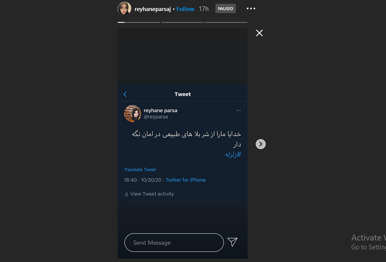This screenshot has height=262, width=386.
Task: Jump to first story progress segment
Action: [x=139, y=22]
